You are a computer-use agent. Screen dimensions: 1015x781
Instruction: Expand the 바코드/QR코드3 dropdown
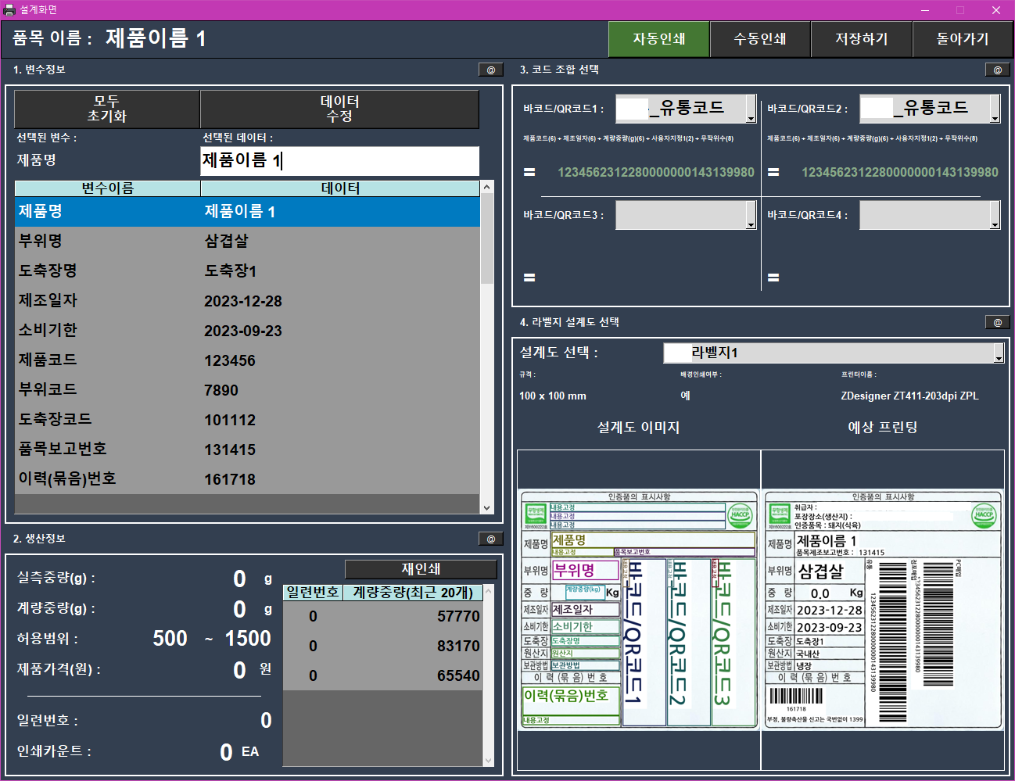click(751, 215)
